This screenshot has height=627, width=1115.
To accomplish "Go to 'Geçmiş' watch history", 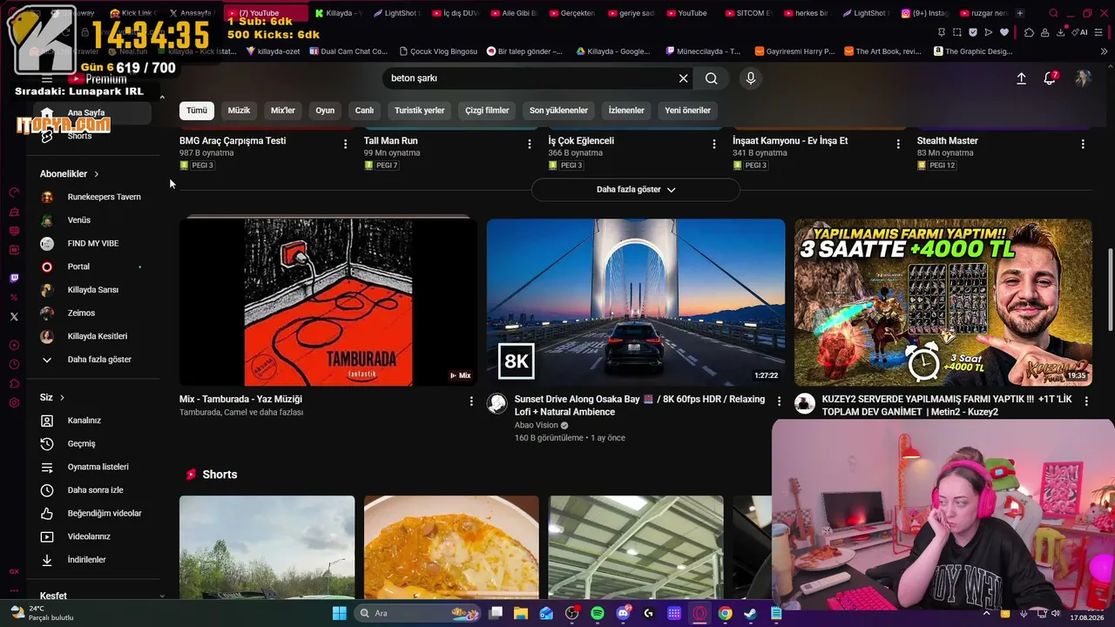I will tap(93, 444).
